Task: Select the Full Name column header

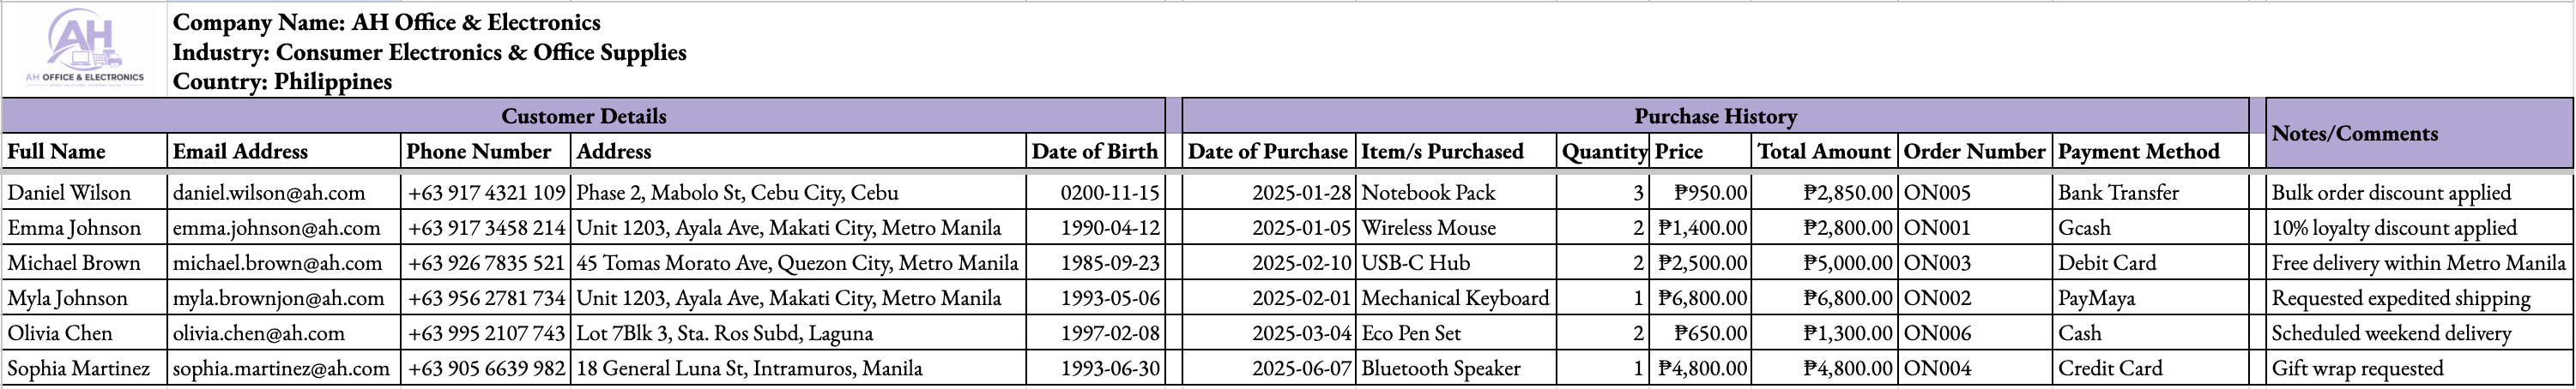Action: pyautogui.click(x=84, y=151)
